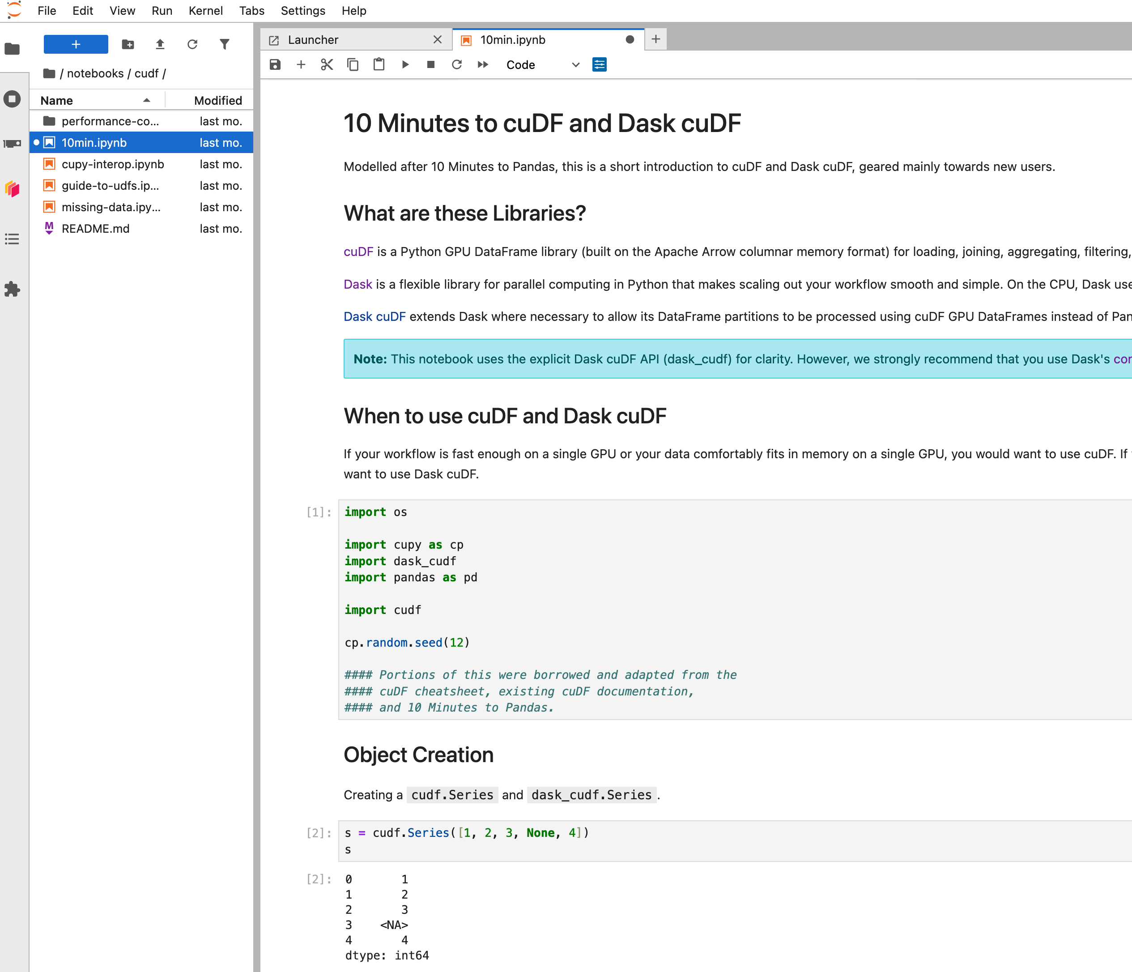Viewport: 1132px width, 972px height.
Task: Open the Kernel menu
Action: click(205, 10)
